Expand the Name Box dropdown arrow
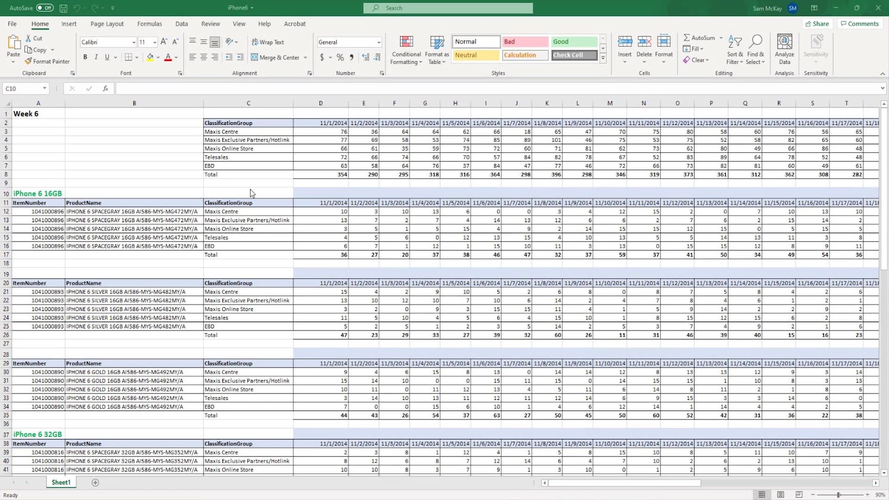Viewport: 889px width, 500px height. (x=44, y=88)
